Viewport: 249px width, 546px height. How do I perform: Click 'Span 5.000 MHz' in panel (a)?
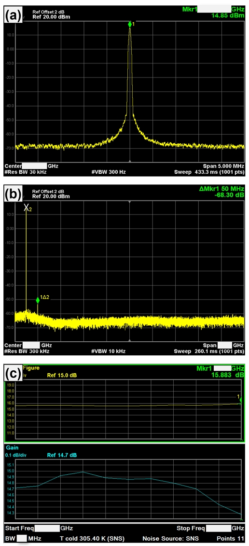224,167
